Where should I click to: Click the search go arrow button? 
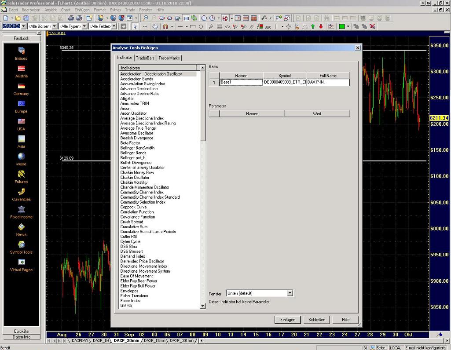coord(124,26)
